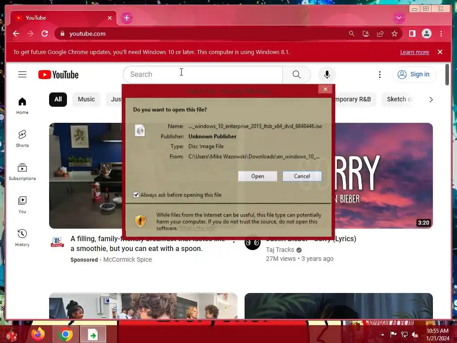457x343 pixels.
Task: Open You in YouTube sidebar
Action: pyautogui.click(x=22, y=205)
